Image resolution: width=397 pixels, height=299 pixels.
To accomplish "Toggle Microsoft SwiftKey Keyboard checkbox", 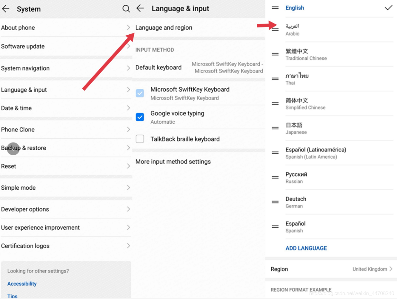I will pos(140,93).
